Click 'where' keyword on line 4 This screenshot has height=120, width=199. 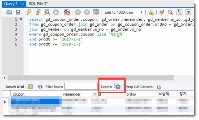35,34
